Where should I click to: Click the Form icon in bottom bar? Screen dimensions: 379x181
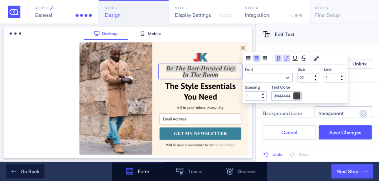pyautogui.click(x=130, y=171)
